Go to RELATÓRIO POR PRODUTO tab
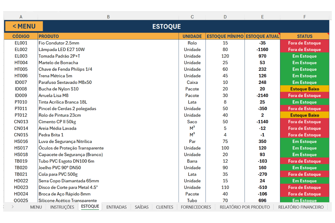 (245, 207)
